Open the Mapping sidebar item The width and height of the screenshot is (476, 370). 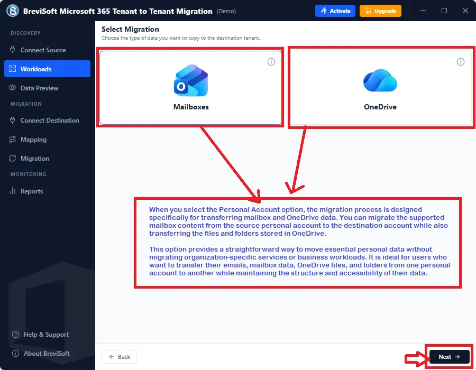click(x=48, y=140)
